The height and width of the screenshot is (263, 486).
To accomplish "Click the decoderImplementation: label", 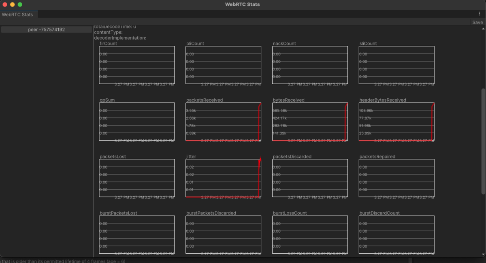I will (x=120, y=38).
